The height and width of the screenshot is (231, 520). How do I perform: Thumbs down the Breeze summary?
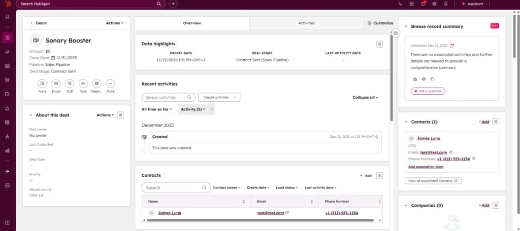click(424, 79)
